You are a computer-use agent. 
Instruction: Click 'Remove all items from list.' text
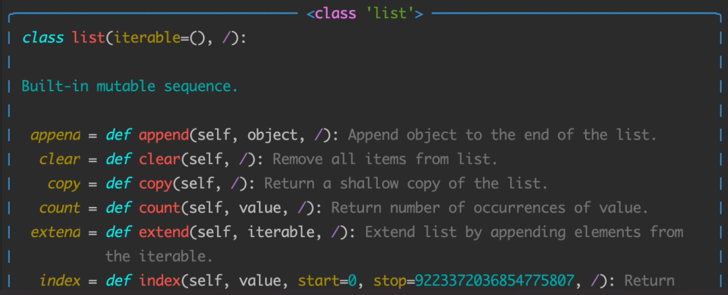[x=385, y=160]
